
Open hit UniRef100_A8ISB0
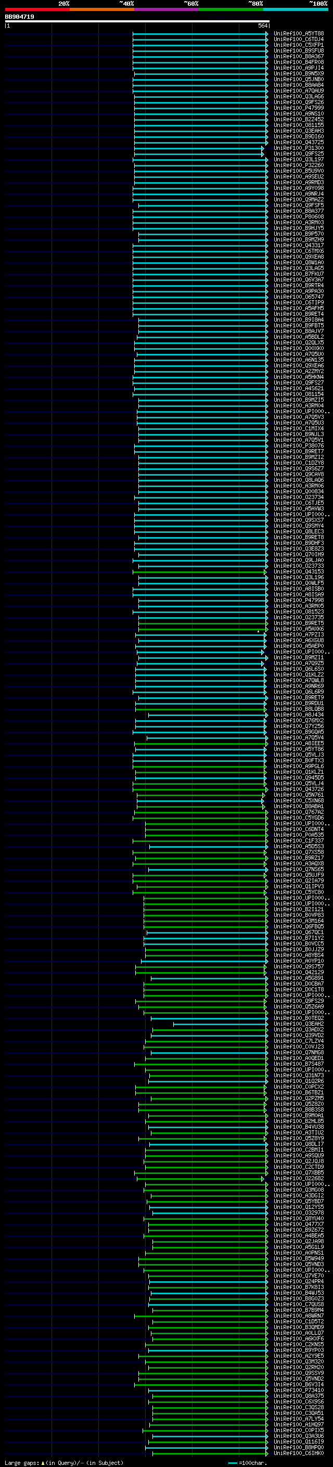pos(298,588)
